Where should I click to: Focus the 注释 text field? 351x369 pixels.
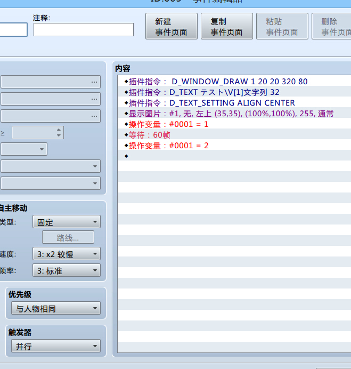point(84,30)
